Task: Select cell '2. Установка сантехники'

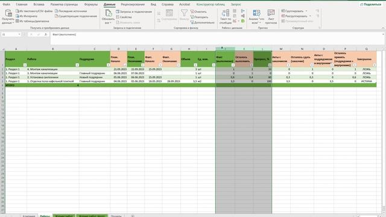Action: (52, 77)
